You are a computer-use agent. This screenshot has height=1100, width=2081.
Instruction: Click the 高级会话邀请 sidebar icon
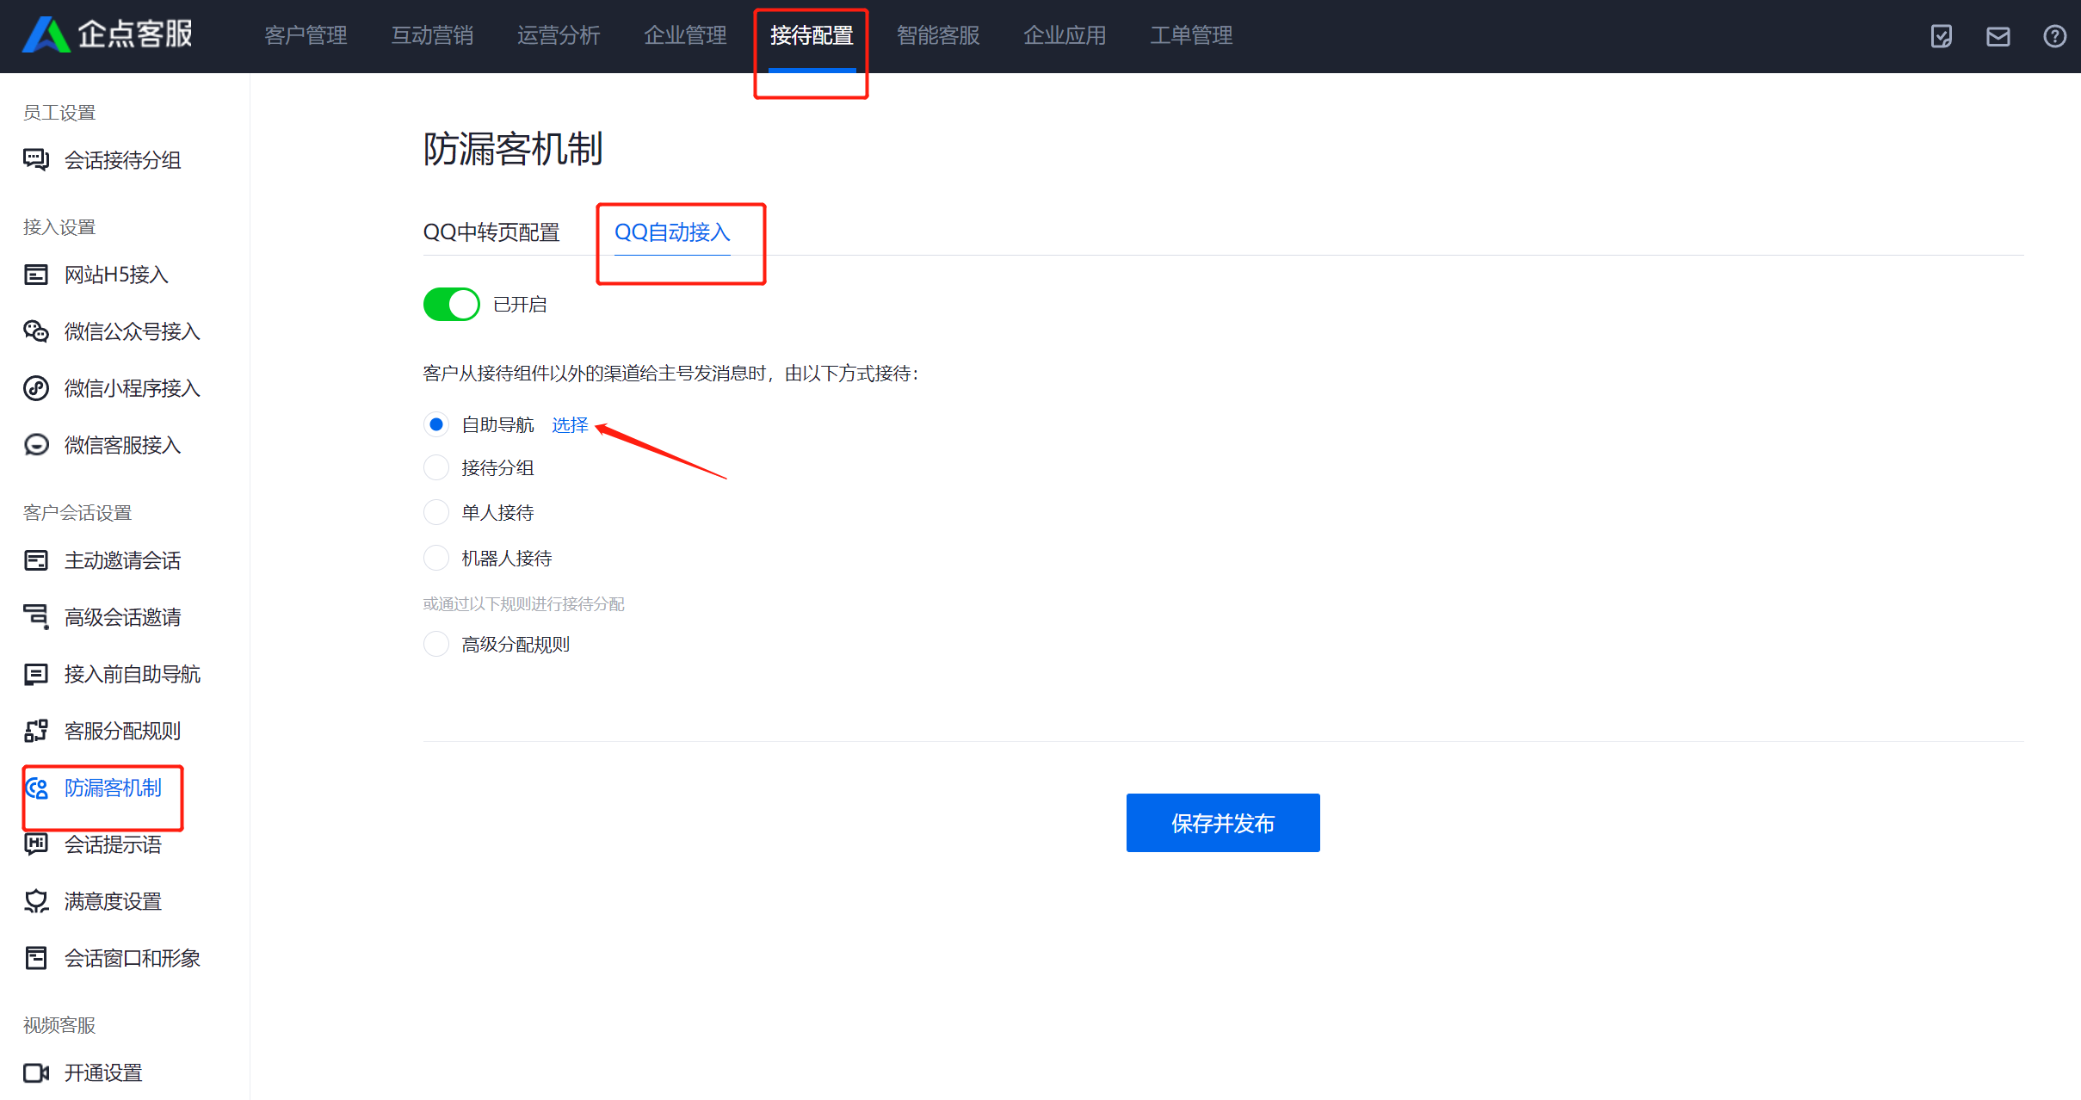36,617
